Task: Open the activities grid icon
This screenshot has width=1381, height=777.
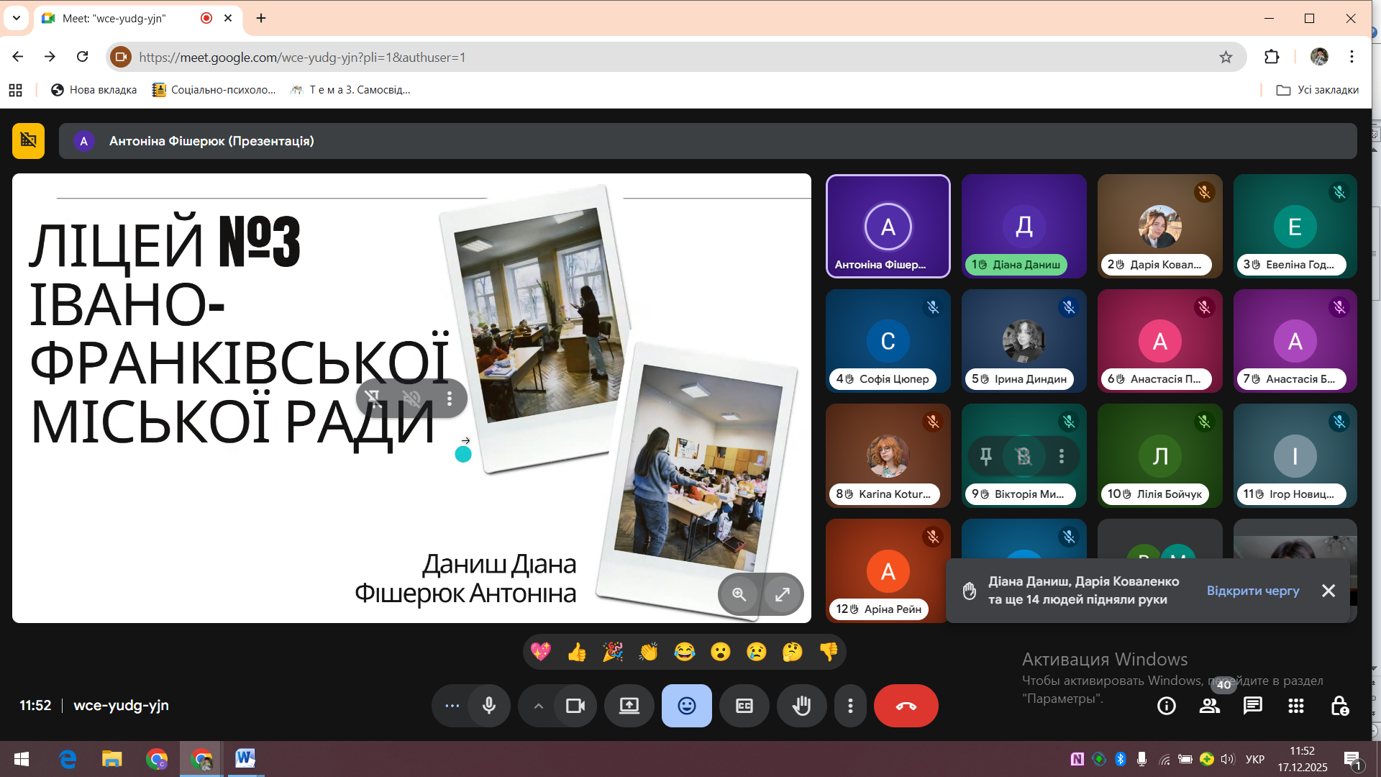Action: pyautogui.click(x=1296, y=706)
